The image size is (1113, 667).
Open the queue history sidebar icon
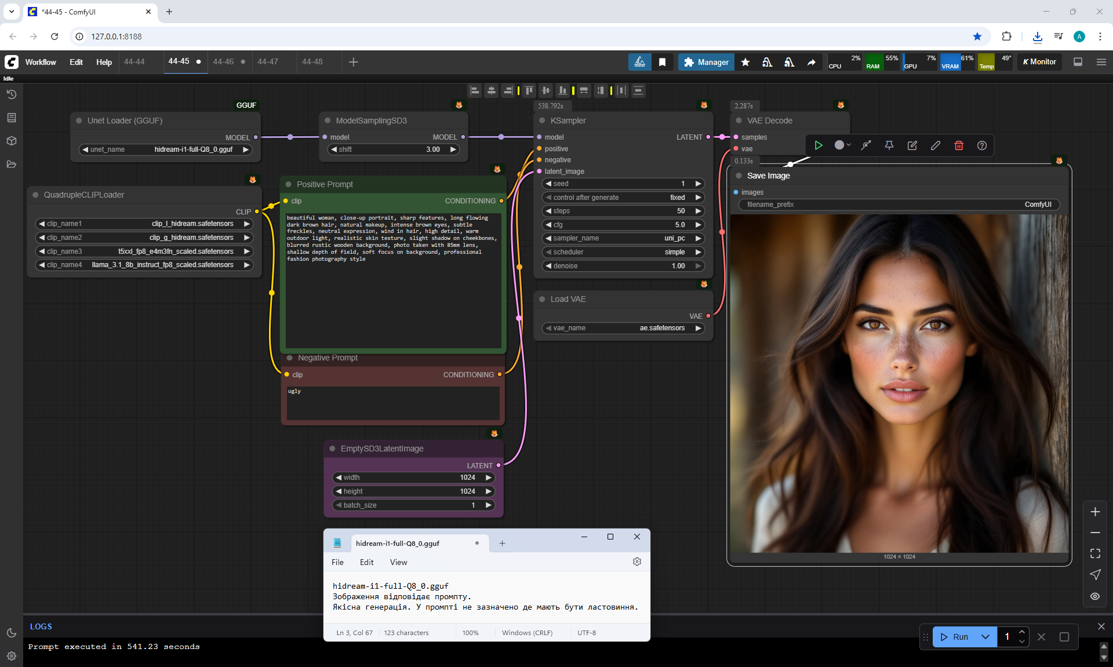(11, 94)
